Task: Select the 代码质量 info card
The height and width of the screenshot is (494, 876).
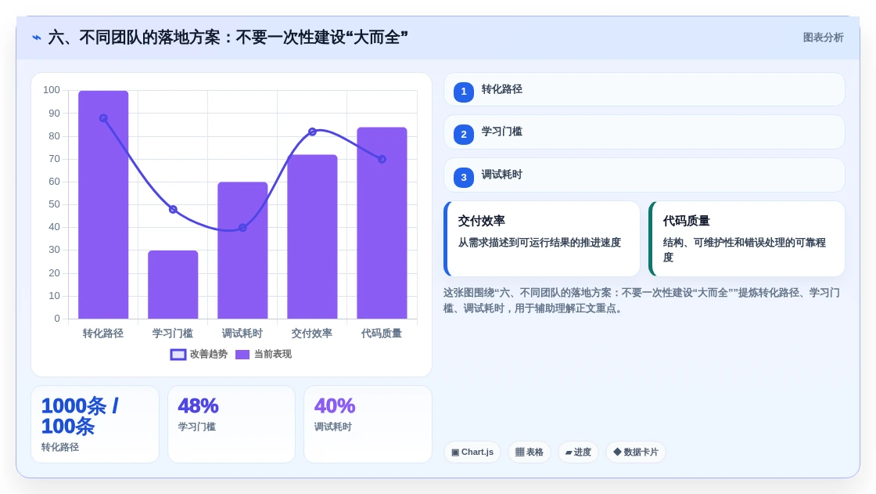Action: coord(747,239)
